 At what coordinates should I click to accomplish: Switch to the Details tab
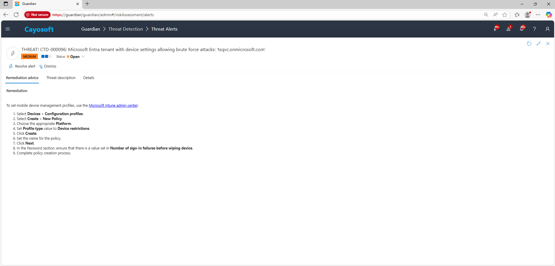tap(88, 78)
